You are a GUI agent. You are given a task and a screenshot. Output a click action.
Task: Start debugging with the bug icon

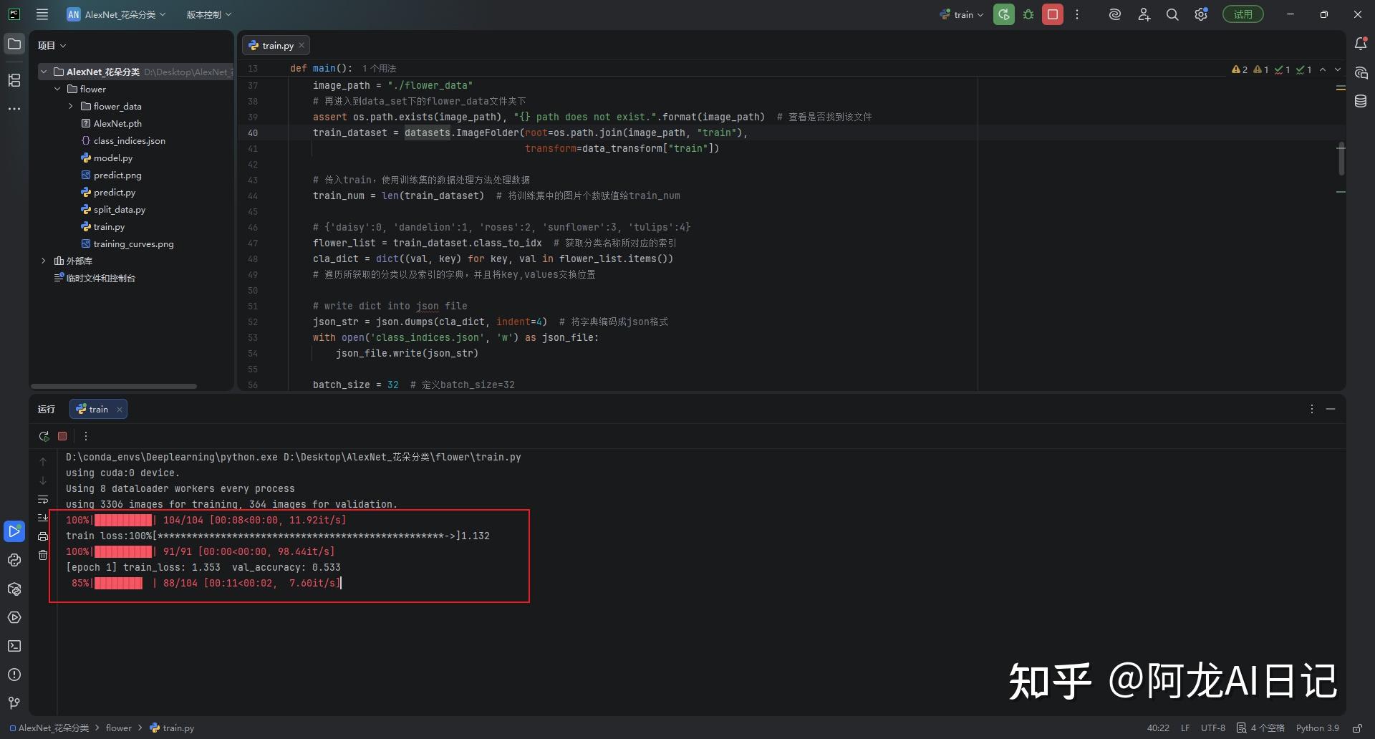[1028, 14]
